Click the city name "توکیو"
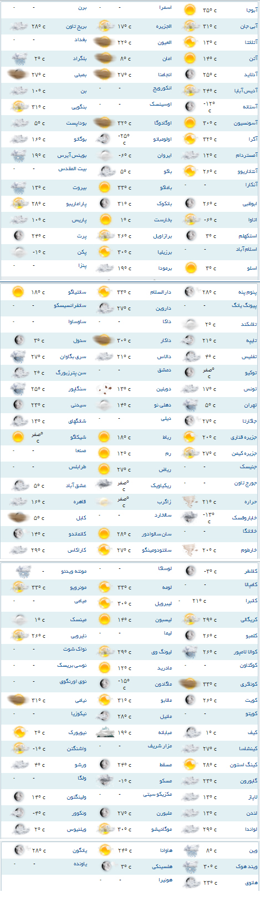Viewport: 260px width, 912px height. [251, 373]
